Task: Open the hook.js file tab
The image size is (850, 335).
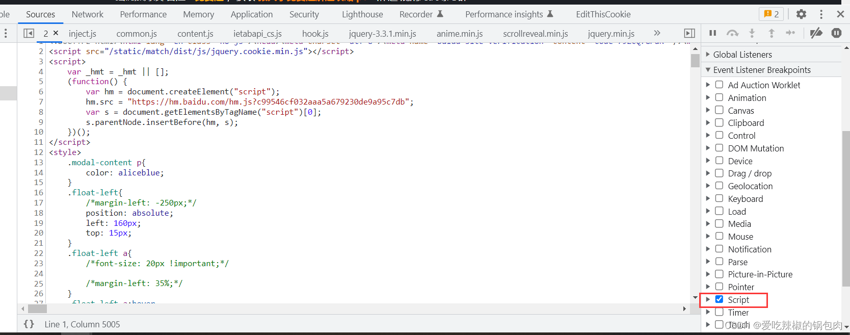Action: point(315,33)
